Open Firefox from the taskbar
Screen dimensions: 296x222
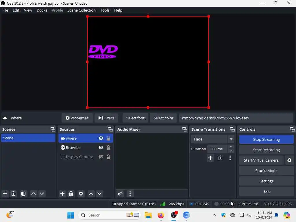[161, 215]
